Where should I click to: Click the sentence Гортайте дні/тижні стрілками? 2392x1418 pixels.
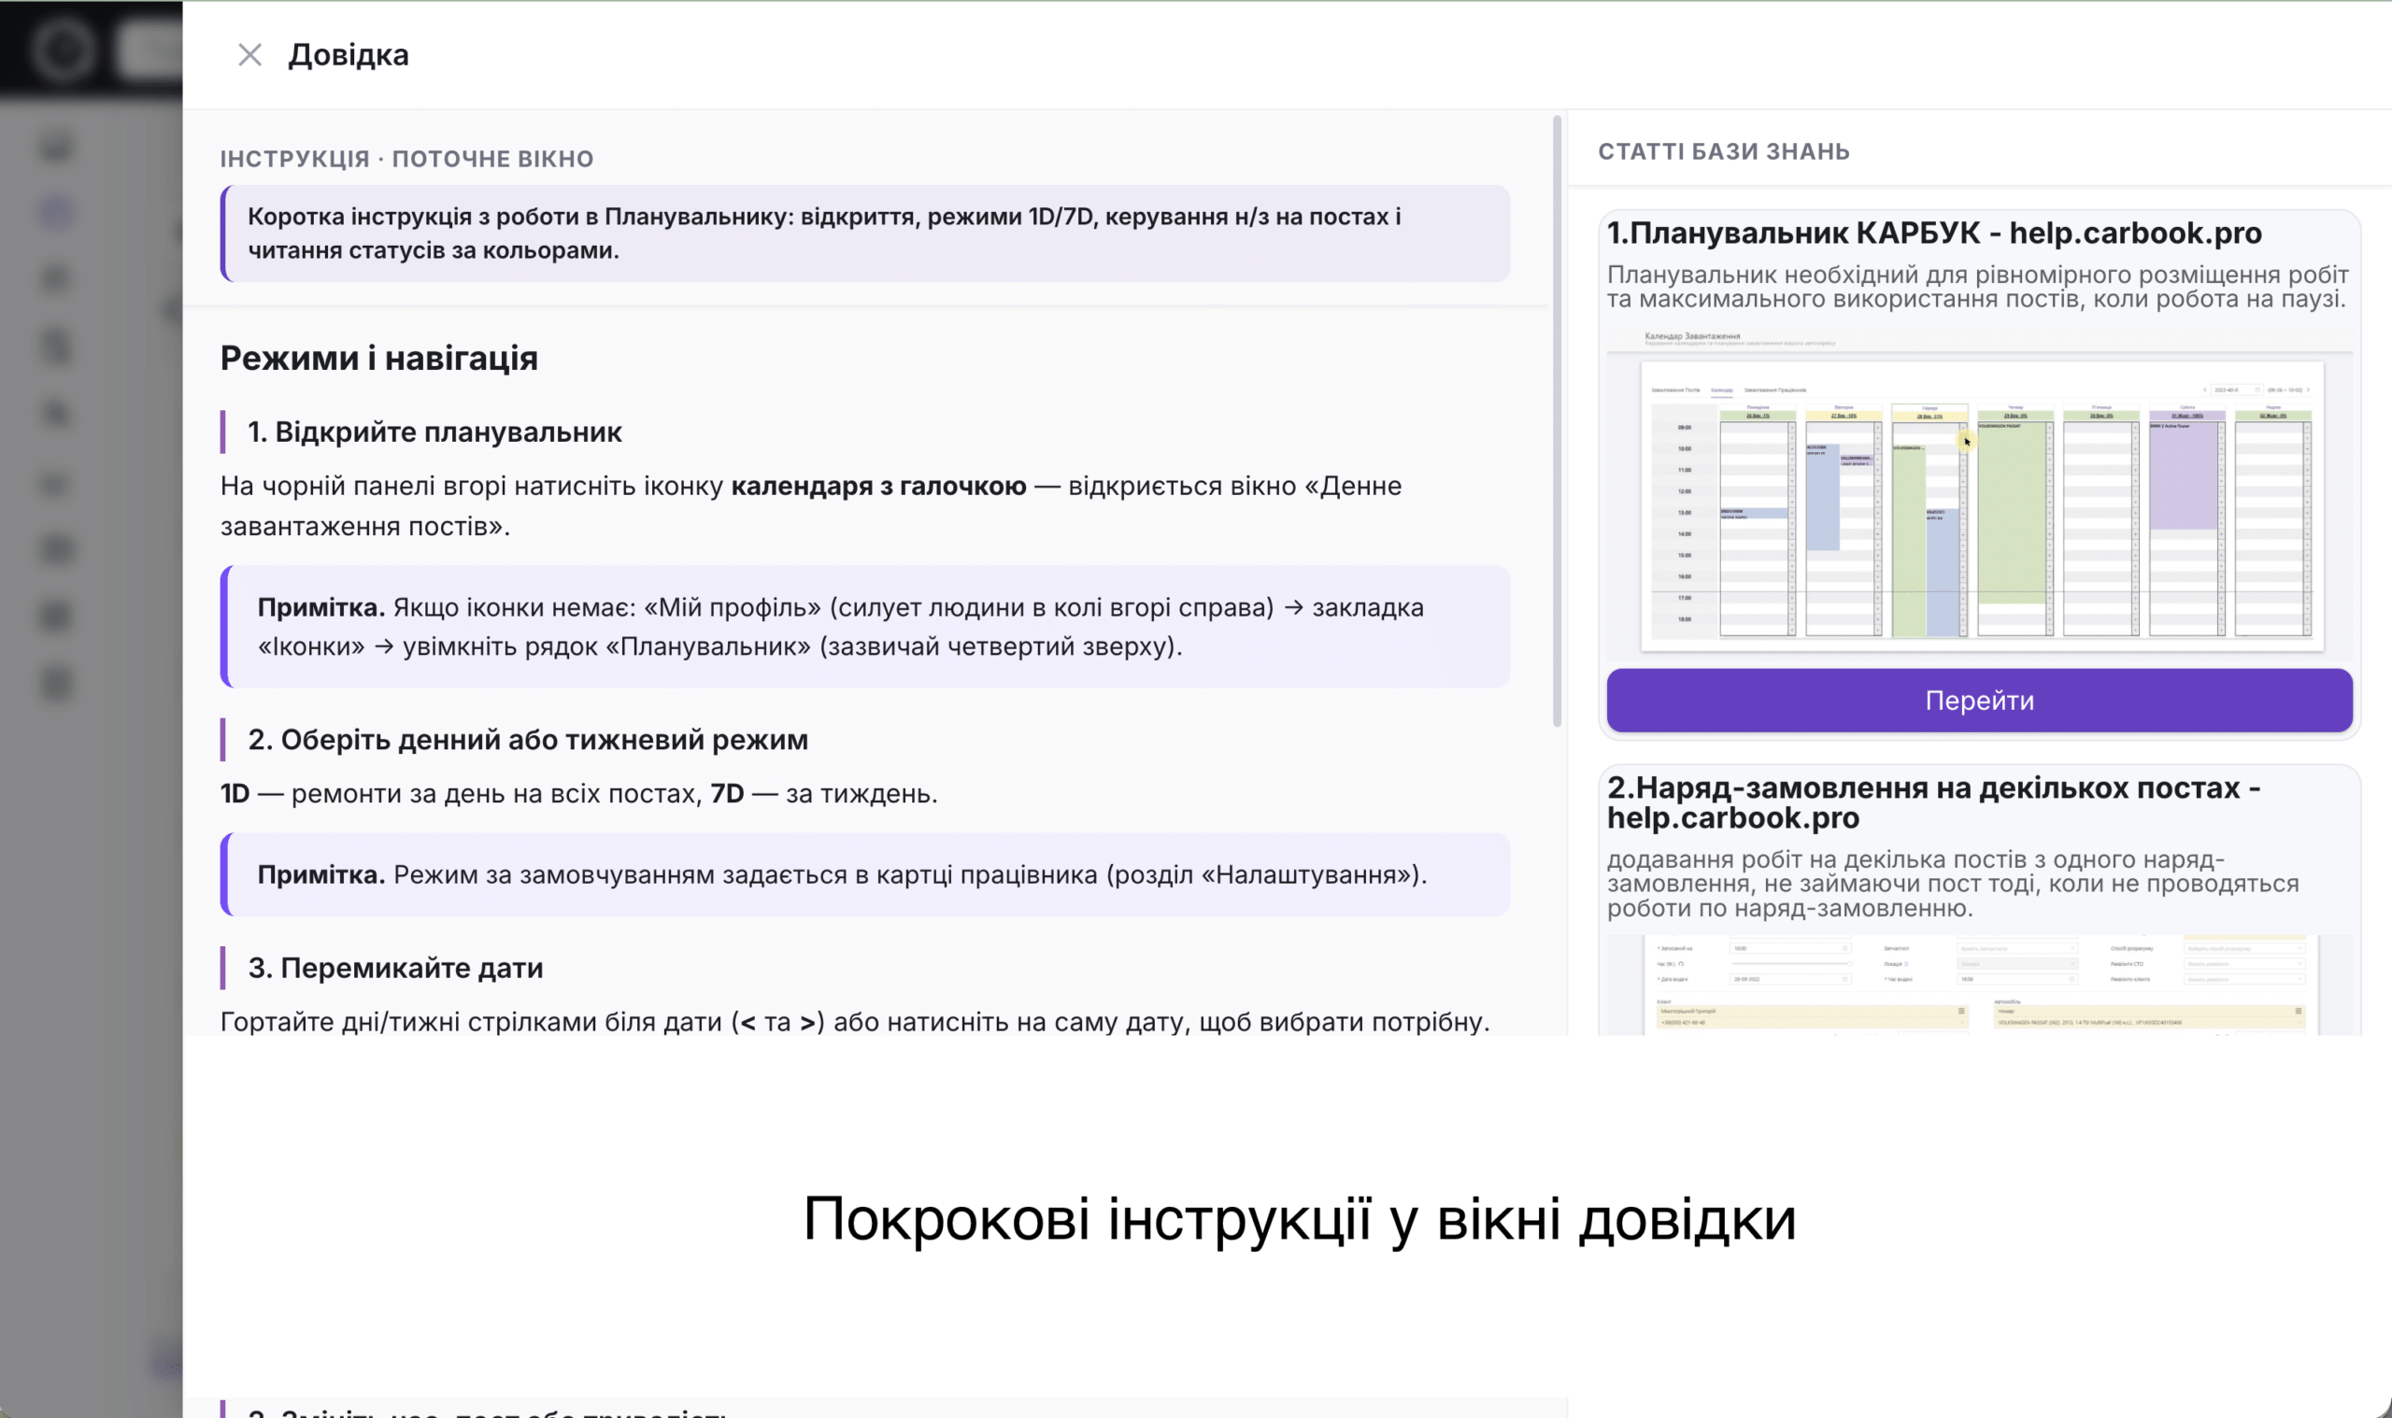(x=854, y=1021)
